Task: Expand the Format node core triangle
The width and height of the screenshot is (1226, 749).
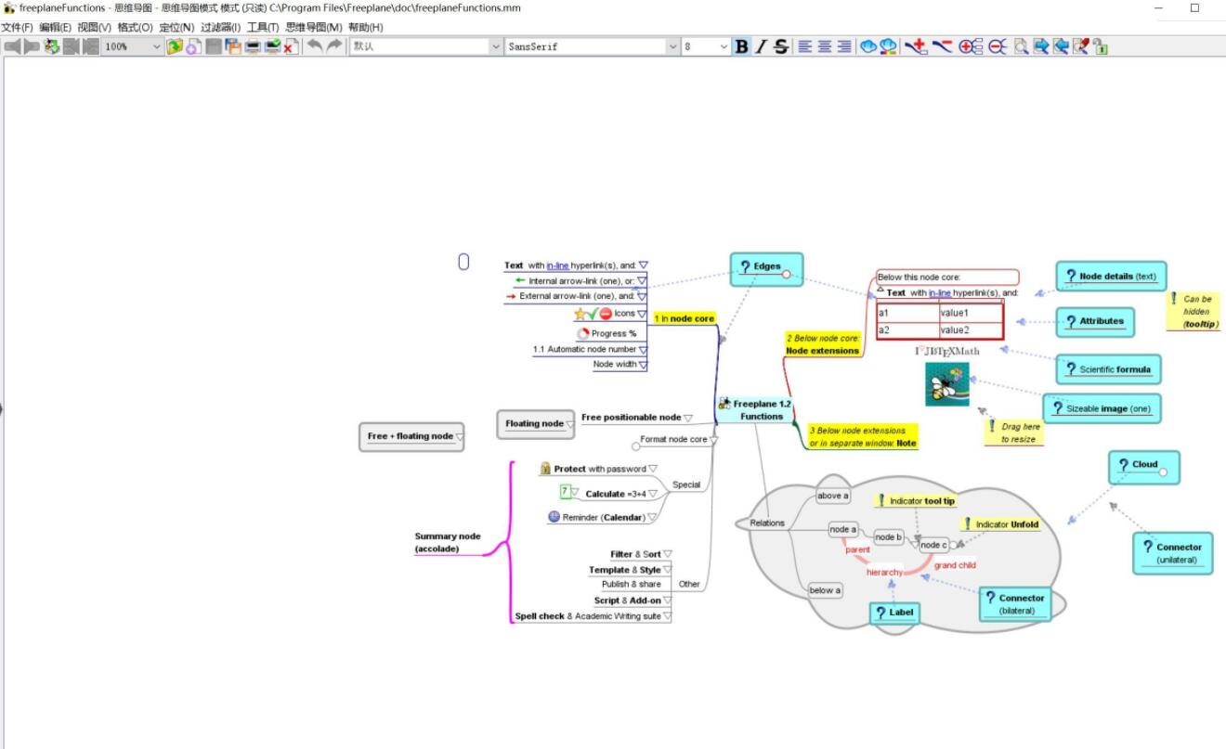Action: coord(714,440)
